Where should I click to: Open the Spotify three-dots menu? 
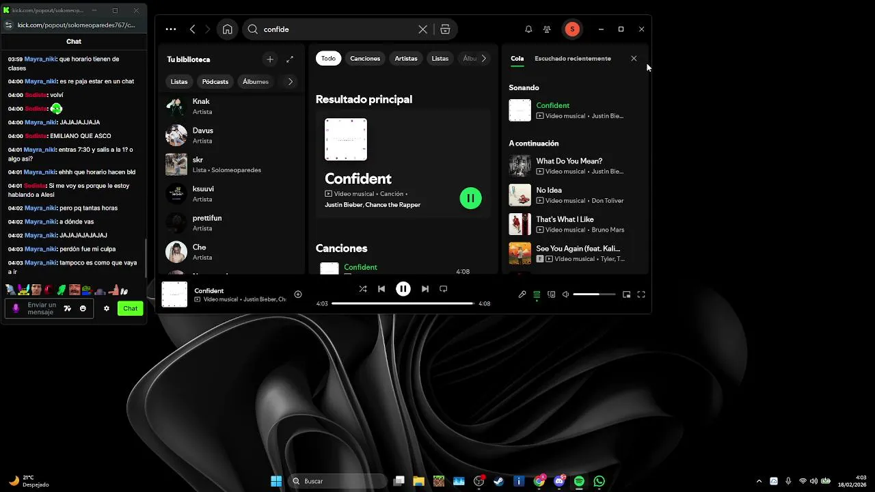pyautogui.click(x=171, y=29)
